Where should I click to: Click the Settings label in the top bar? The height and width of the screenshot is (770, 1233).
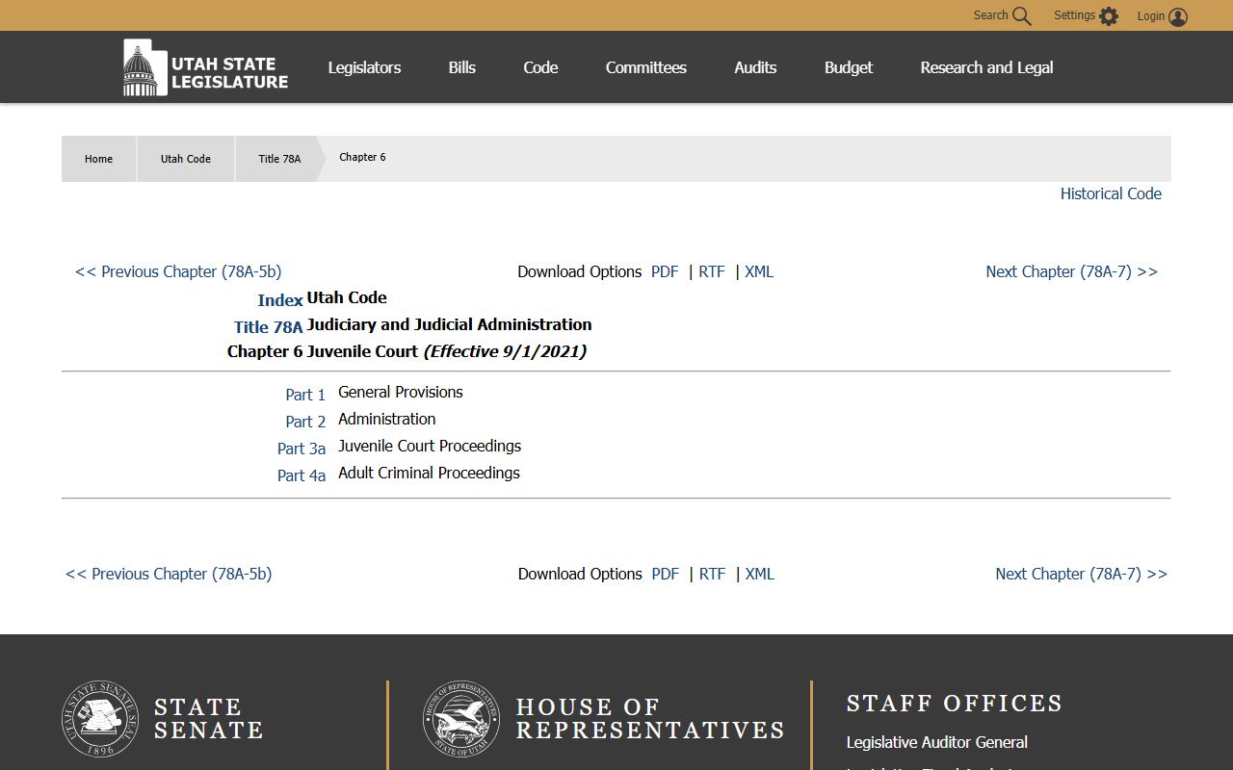[x=1074, y=15]
